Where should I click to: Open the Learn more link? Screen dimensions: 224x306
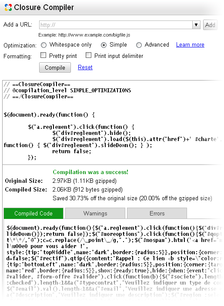[x=190, y=45]
